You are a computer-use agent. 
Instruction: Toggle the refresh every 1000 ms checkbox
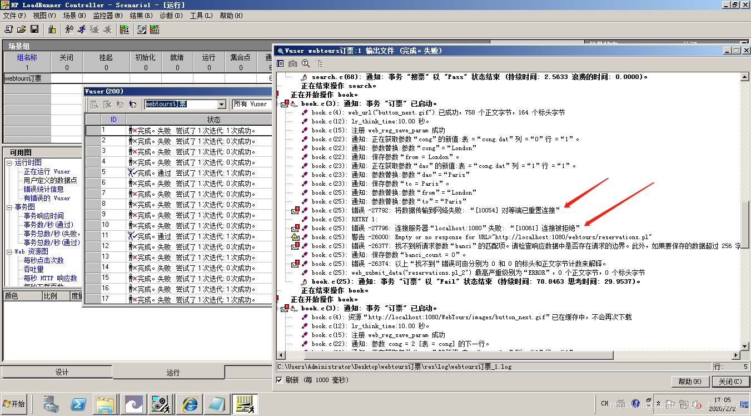tap(279, 380)
